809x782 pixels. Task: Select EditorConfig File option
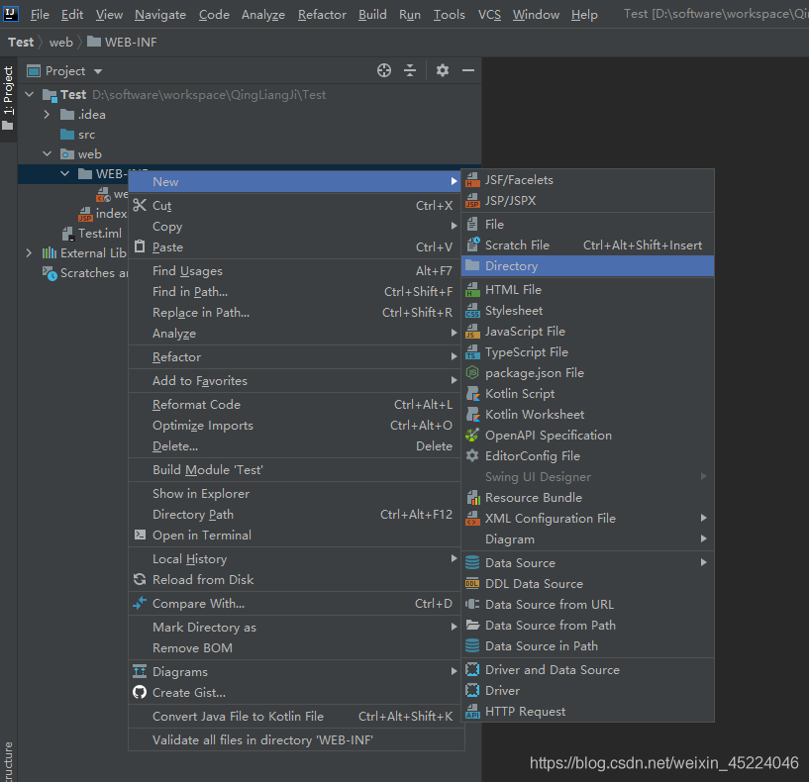[x=532, y=455]
